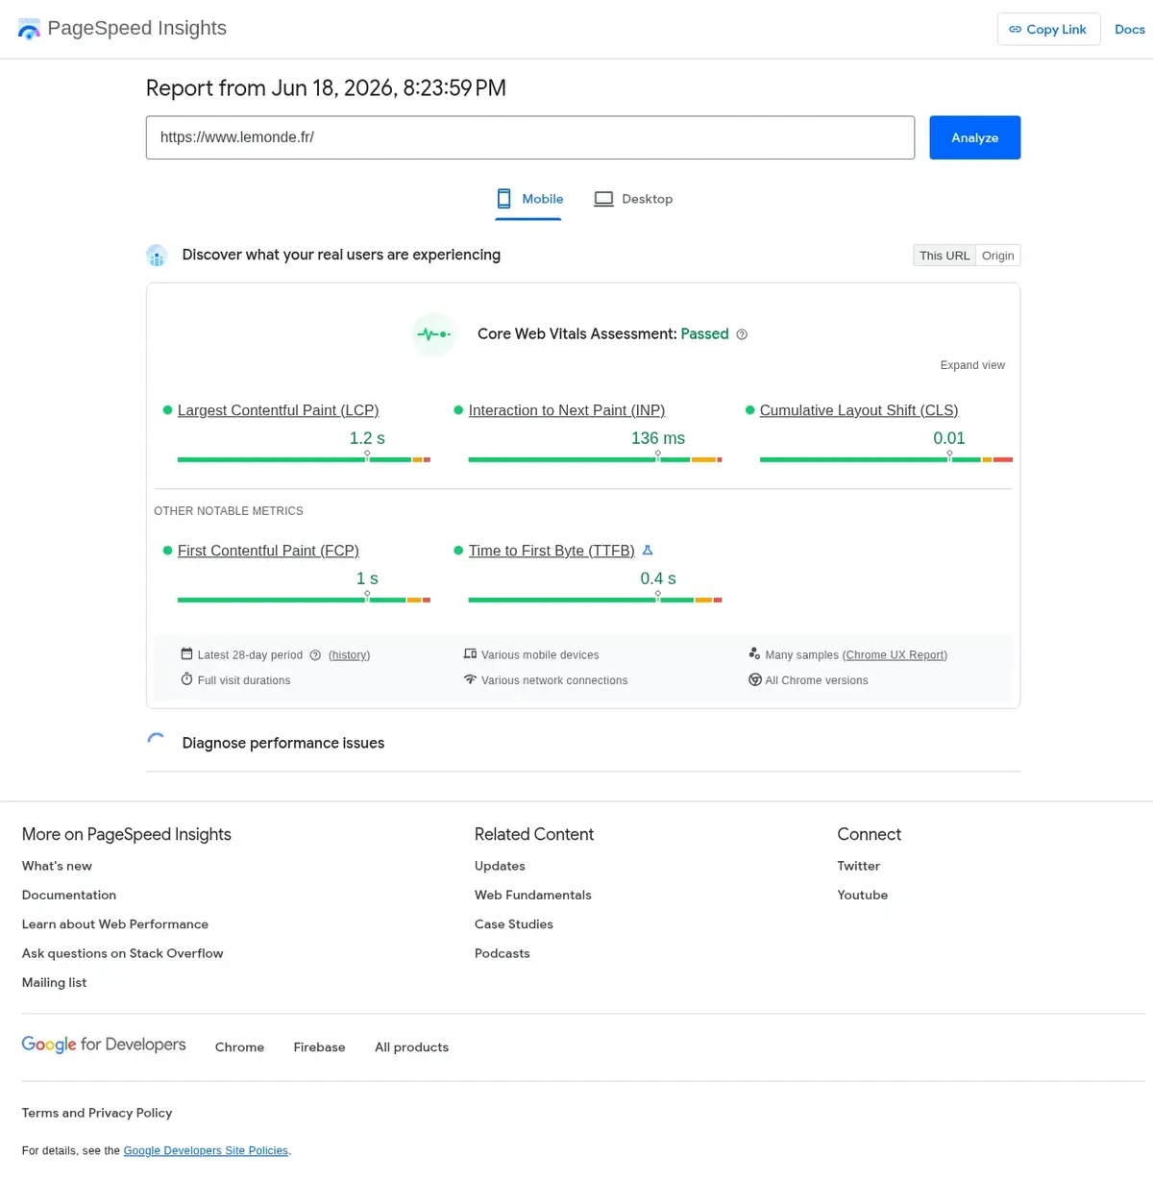This screenshot has width=1153, height=1180.
Task: Click the LCP distribution bar
Action: (304, 459)
